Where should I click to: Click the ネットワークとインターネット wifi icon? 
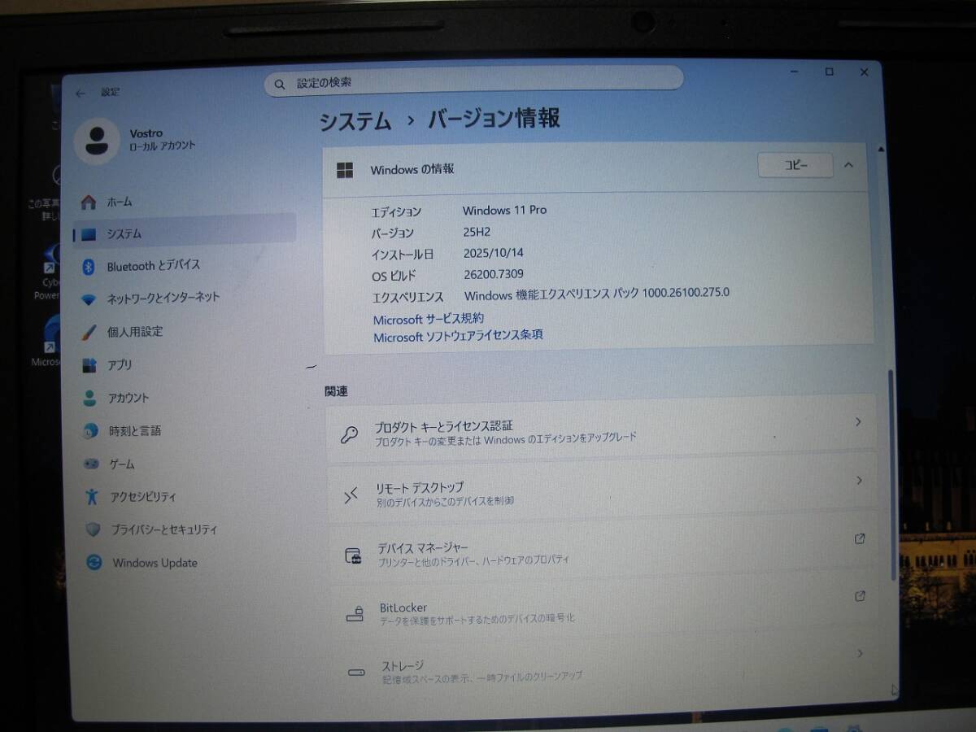[89, 299]
